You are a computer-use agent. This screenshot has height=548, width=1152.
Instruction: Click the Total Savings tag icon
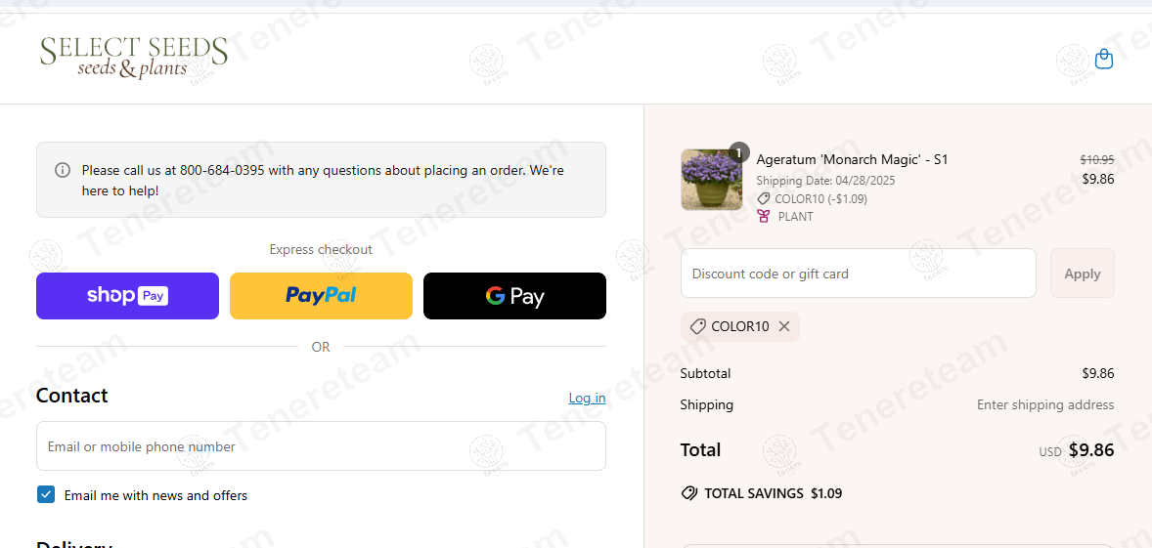pyautogui.click(x=689, y=493)
